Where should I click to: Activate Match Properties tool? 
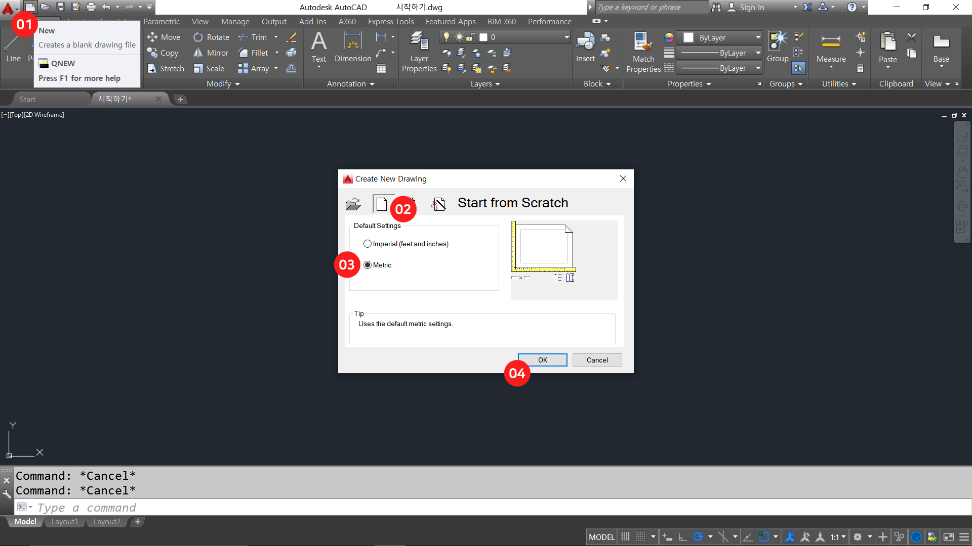(643, 52)
